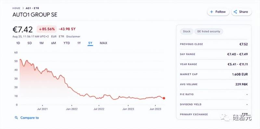Click the €7.40 - €7.49 value
Viewport: 260px width, 129px height.
pyautogui.click(x=238, y=54)
